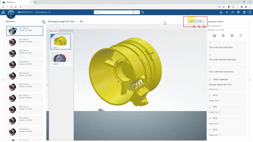Click the 3DEXPERIENCE compass icon
This screenshot has height=142, width=253.
tap(11, 14)
